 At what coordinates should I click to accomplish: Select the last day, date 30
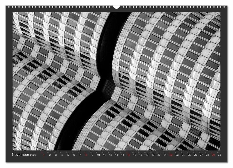220,155
